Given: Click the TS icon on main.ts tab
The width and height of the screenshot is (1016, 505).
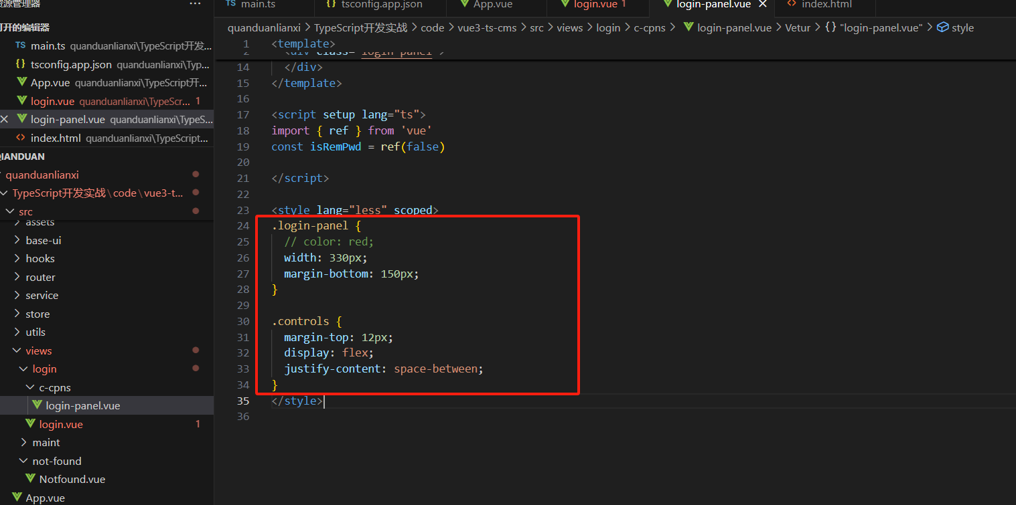Looking at the screenshot, I should (x=231, y=4).
